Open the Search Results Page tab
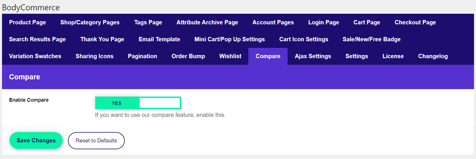This screenshot has height=159, width=476. 37,39
